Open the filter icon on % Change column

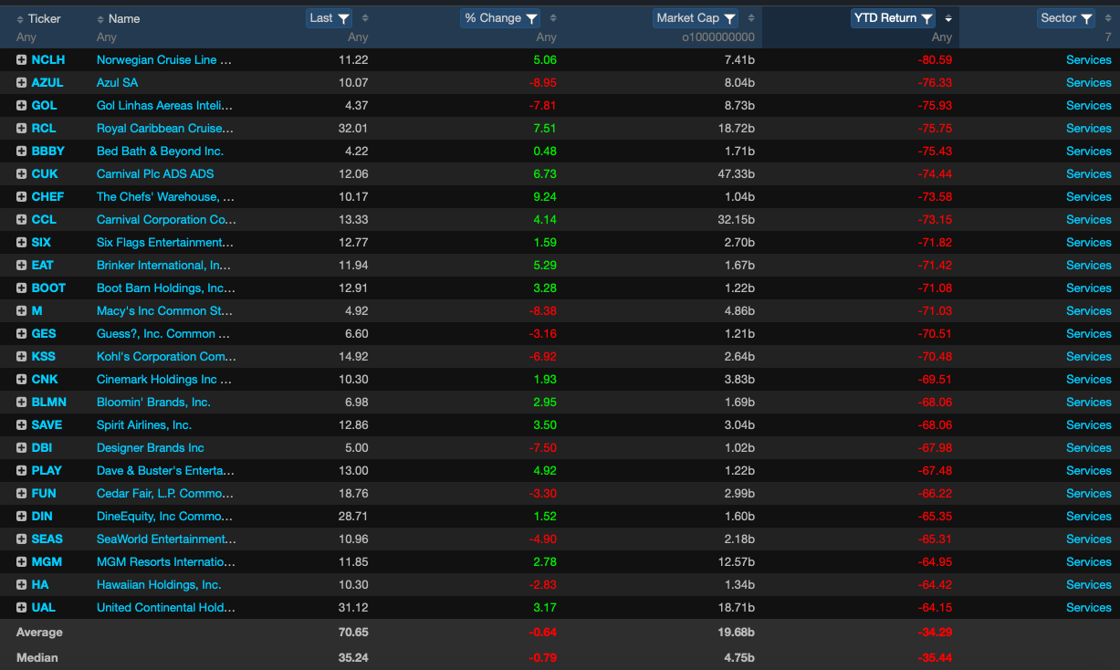(x=531, y=18)
